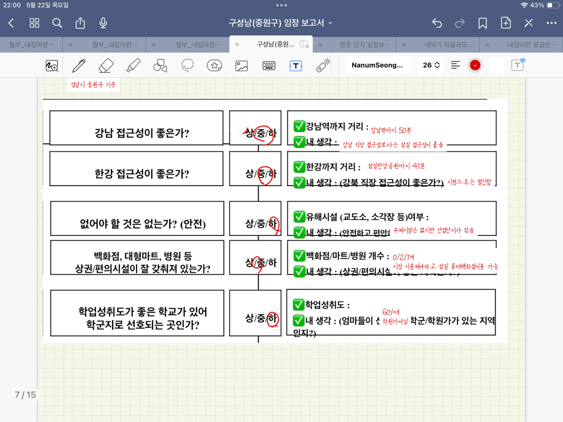Add a new page
This screenshot has width=563, height=422.
point(506,23)
